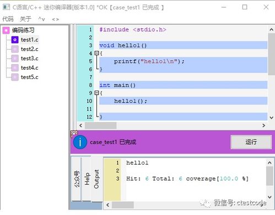
Task: Click the test3.c file icon
Action: [x=15, y=59]
